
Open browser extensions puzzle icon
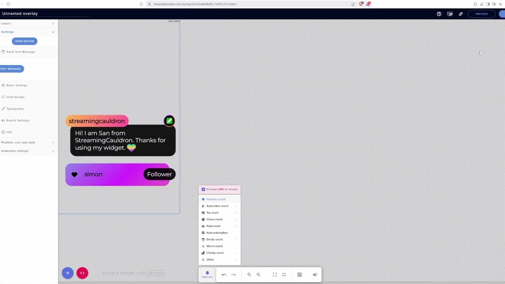point(475,4)
